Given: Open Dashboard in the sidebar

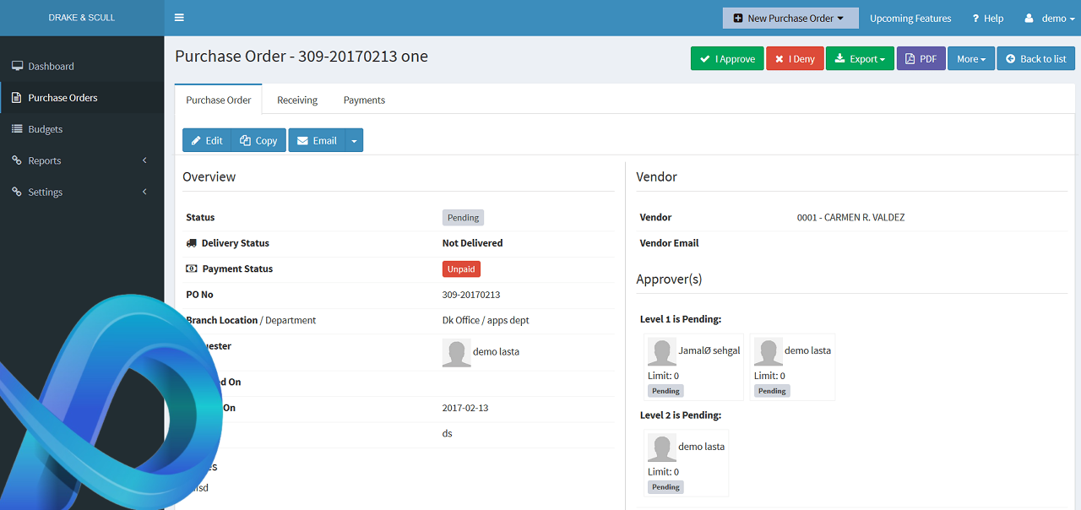Looking at the screenshot, I should (82, 66).
